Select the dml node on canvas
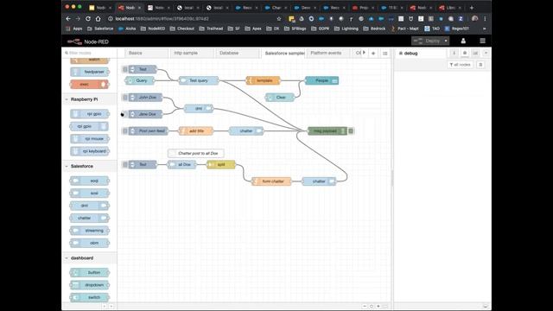The height and width of the screenshot is (311, 553). coord(199,108)
